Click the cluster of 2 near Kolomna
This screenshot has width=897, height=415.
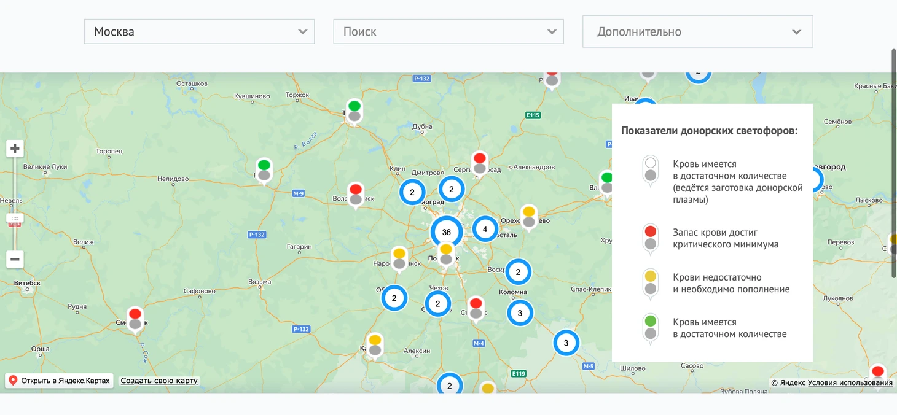point(518,272)
